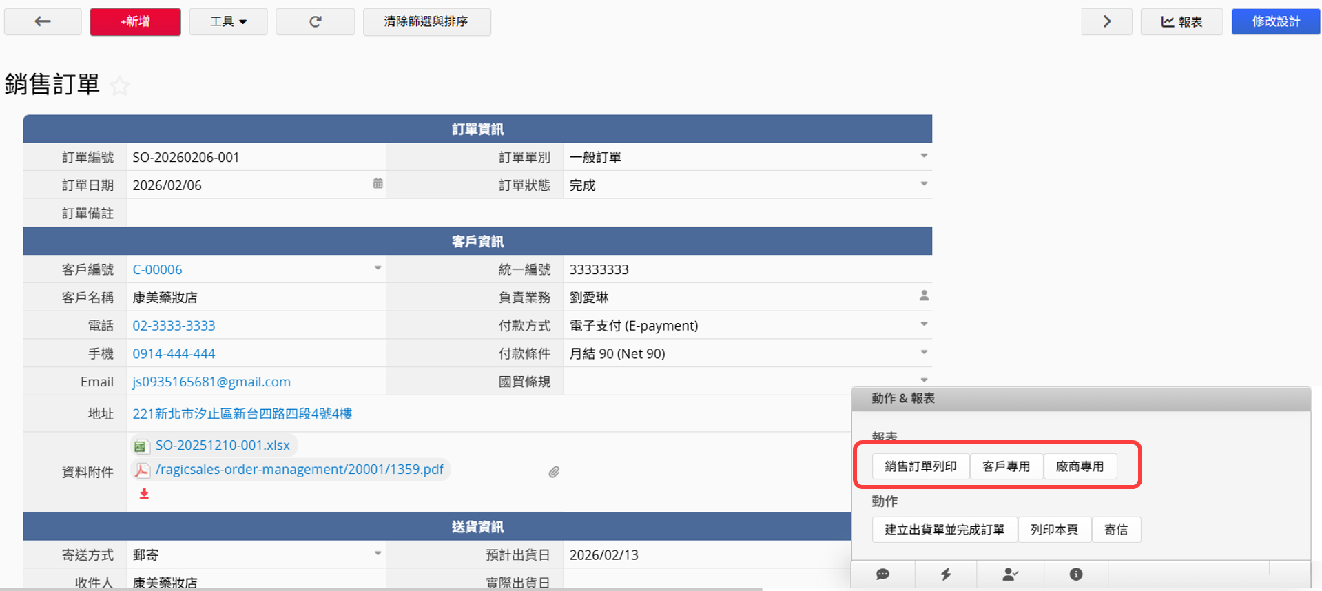Open the 工具 menu
The image size is (1322, 591).
(228, 21)
